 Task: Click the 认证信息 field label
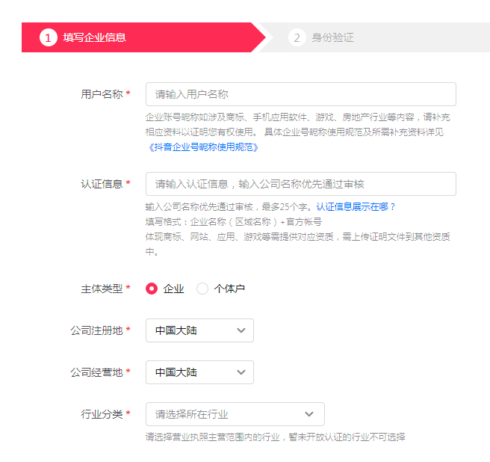[102, 184]
